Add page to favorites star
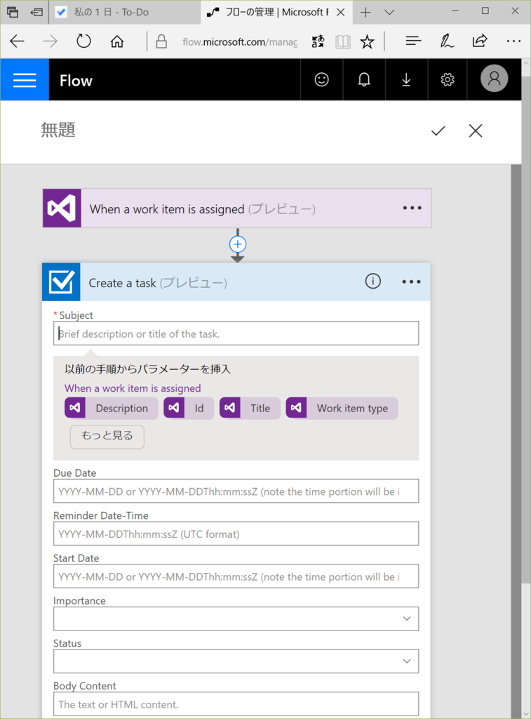531x719 pixels. tap(367, 41)
